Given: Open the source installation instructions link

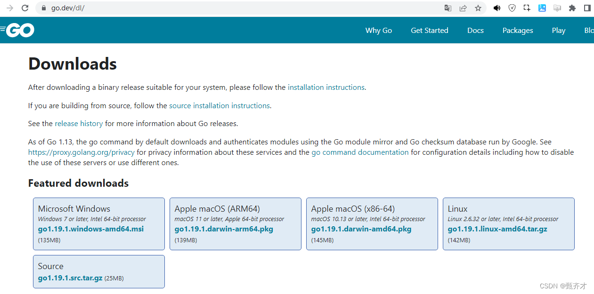Looking at the screenshot, I should [x=220, y=106].
